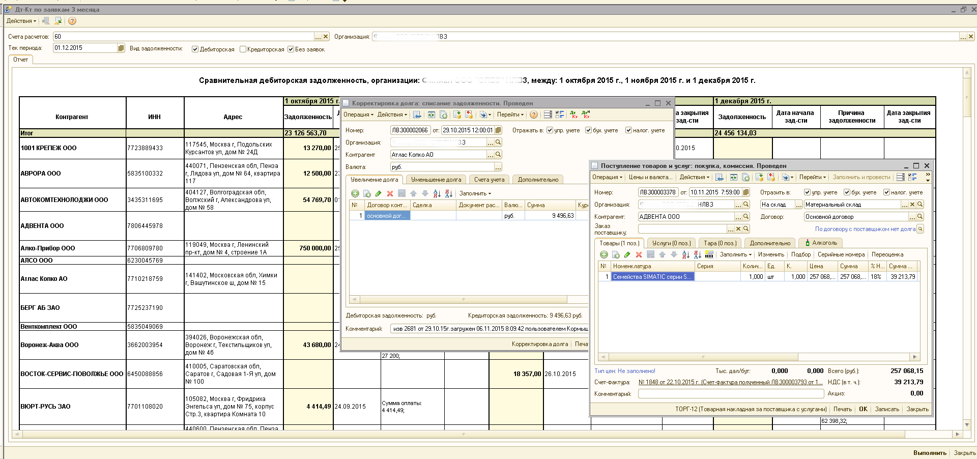
Task: Toggle налог. учете in Корректировка долга
Action: [628, 130]
